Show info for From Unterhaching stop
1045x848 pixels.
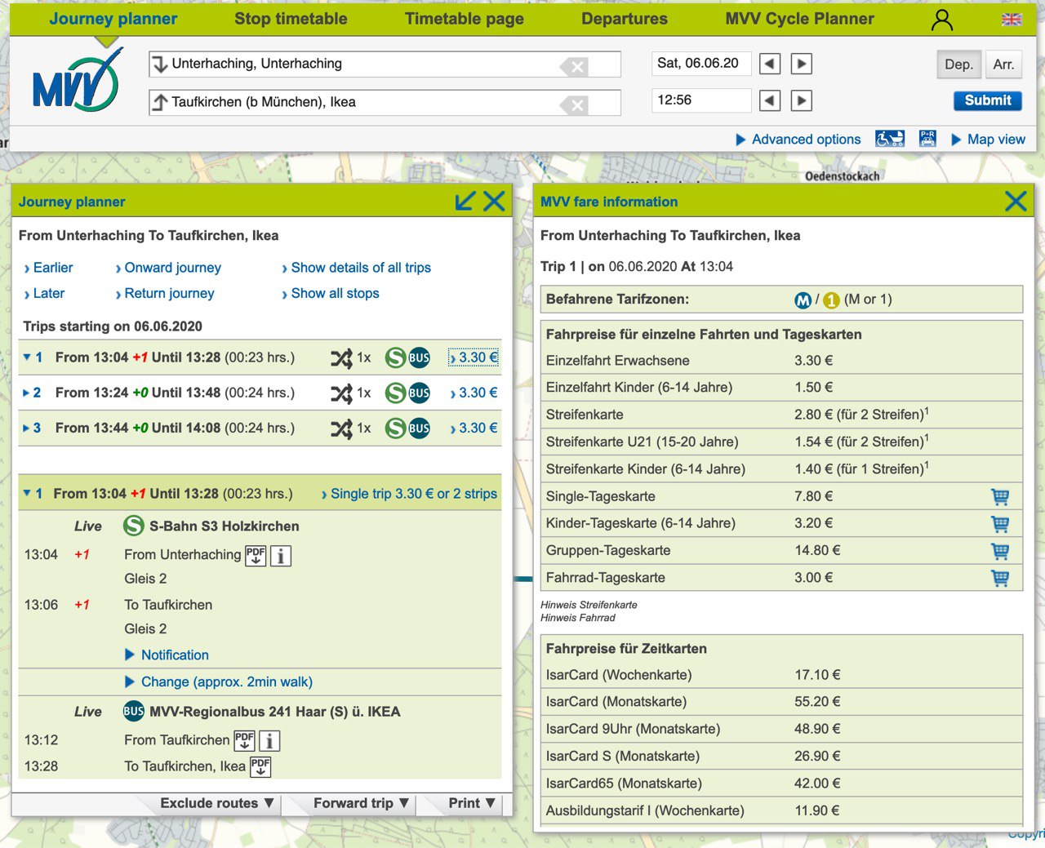281,556
